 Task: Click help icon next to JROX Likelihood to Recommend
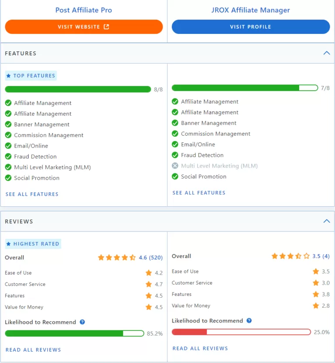(249, 321)
